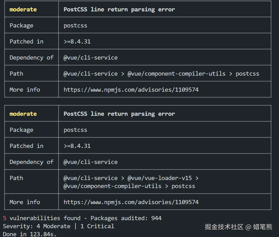The height and width of the screenshot is (237, 279).
Task: Click the yellow moderate label in the upper table
Action: coord(23,9)
